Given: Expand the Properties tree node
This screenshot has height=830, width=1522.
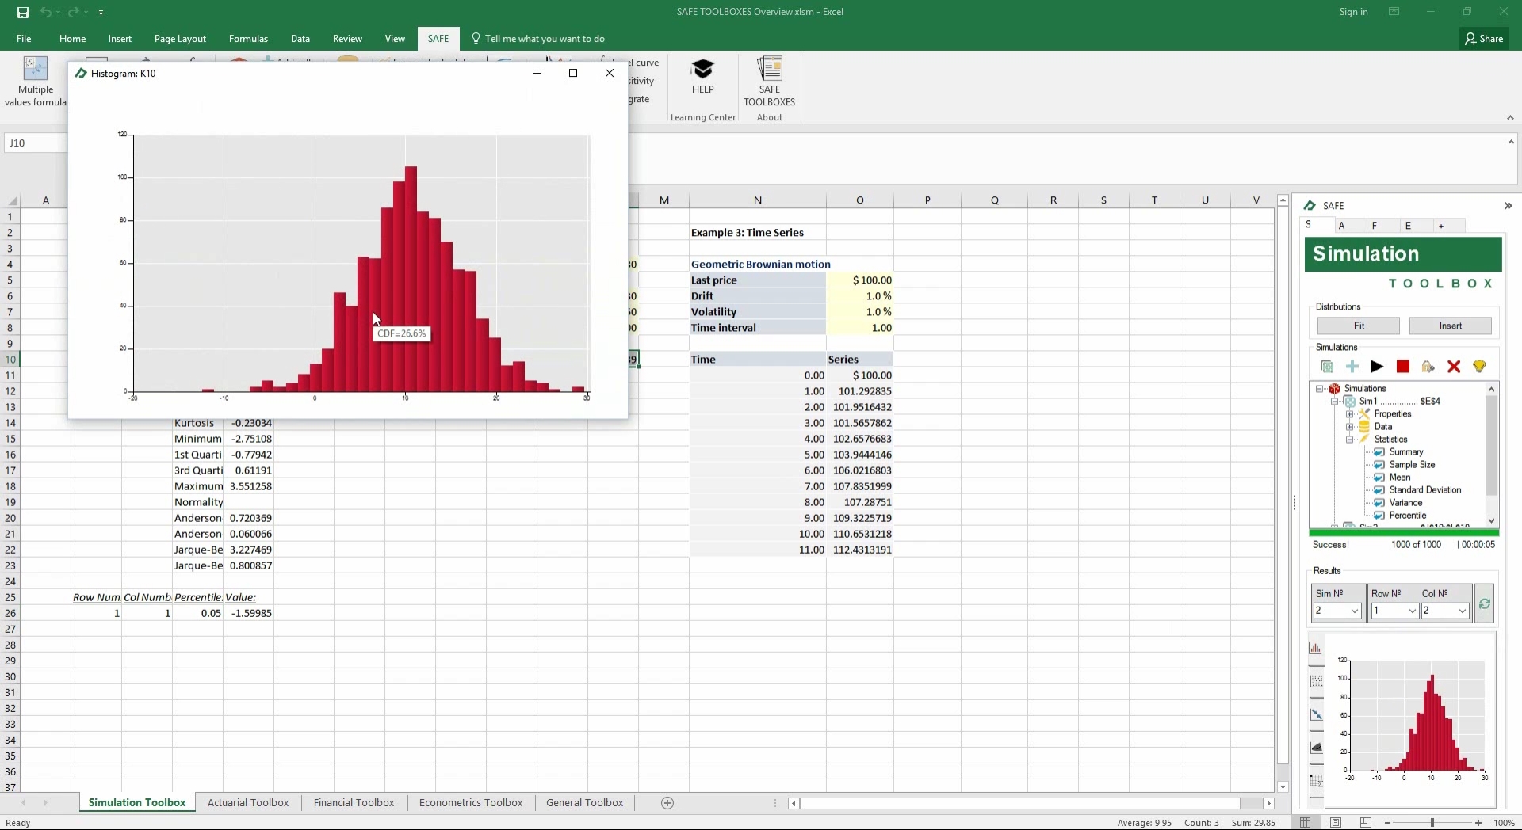Looking at the screenshot, I should click(1349, 414).
